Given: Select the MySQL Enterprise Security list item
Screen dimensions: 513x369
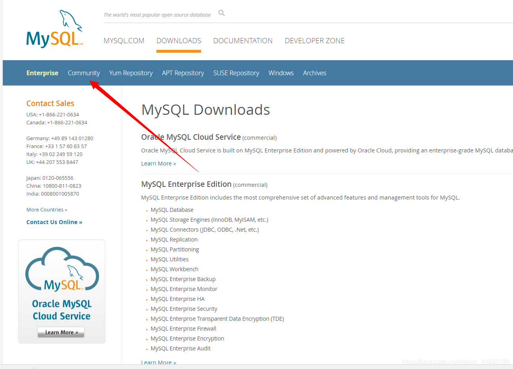Looking at the screenshot, I should pyautogui.click(x=184, y=309).
